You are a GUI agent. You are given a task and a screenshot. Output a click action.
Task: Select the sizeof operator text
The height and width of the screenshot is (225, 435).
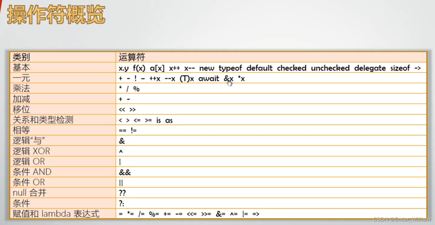[400, 68]
